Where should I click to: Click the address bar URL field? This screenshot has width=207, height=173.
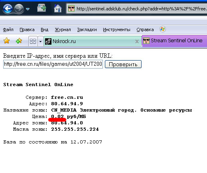tap(137, 9)
